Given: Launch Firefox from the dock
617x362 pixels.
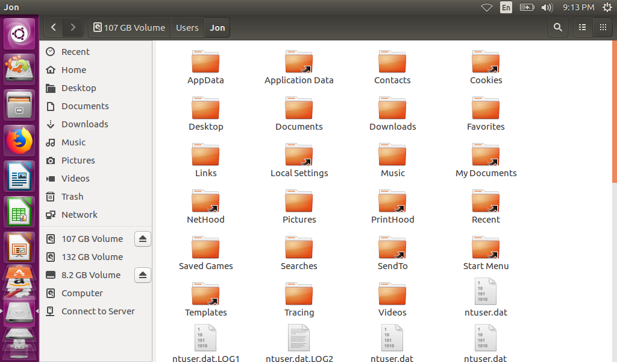Looking at the screenshot, I should [x=20, y=141].
